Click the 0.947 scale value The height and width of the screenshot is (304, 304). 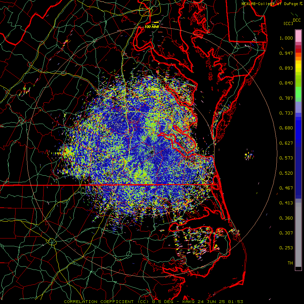coord(286,53)
